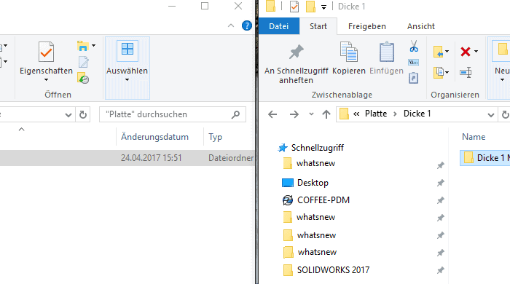This screenshot has height=284, width=510.
Task: Switch to the Freigeben ribbon tab
Action: pyautogui.click(x=367, y=26)
